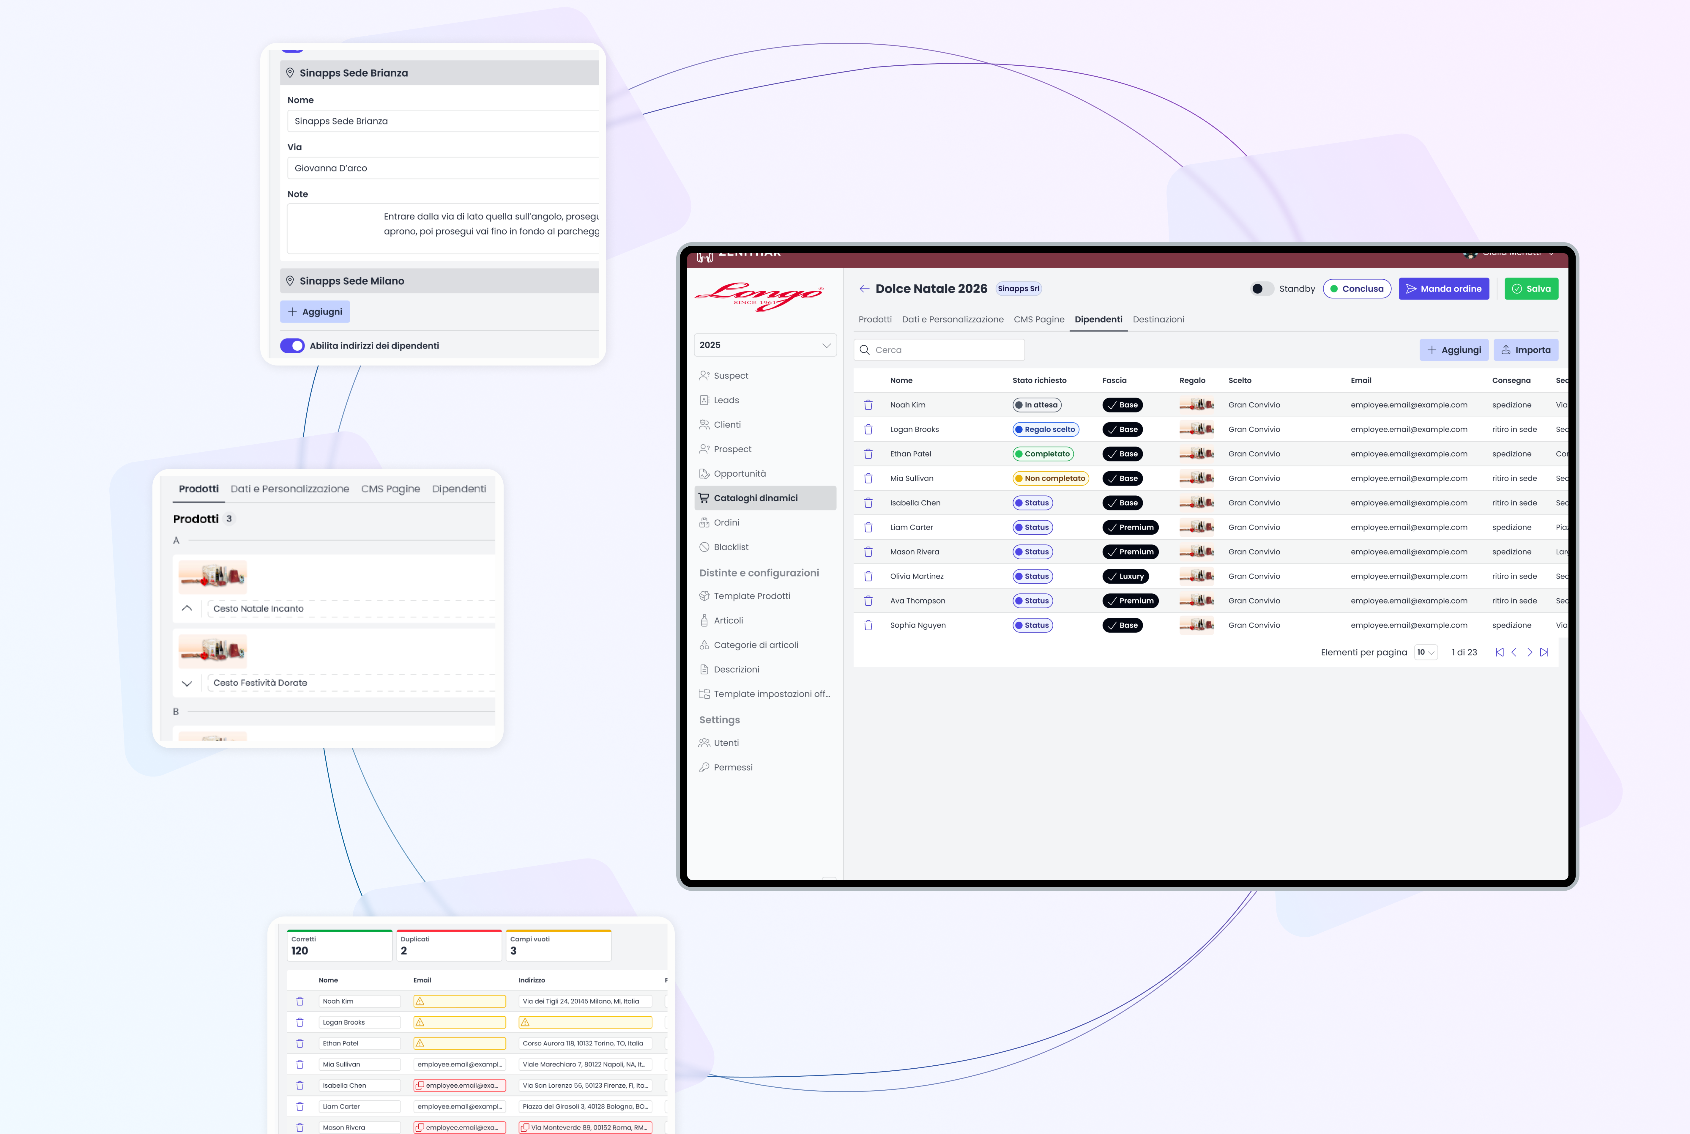The height and width of the screenshot is (1134, 1690).
Task: Open the 2025 year dropdown
Action: [x=765, y=345]
